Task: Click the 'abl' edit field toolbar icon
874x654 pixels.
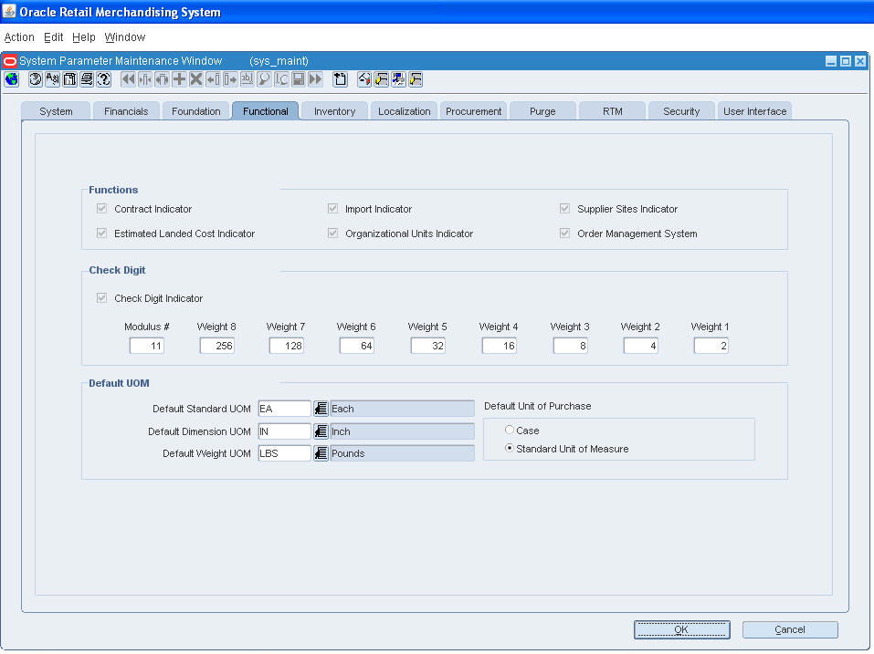Action: coord(247,79)
